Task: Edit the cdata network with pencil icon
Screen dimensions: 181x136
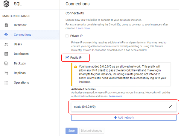Action: pyautogui.click(x=171, y=107)
